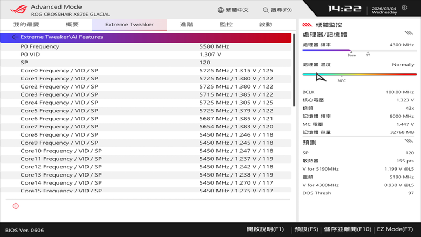Screen dimensions: 421x237
Task: Select Core8 Frequency / VID / SP row
Action: (x=146, y=135)
